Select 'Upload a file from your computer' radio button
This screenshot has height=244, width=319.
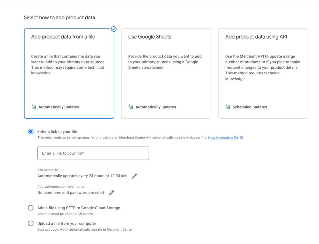pos(31,223)
